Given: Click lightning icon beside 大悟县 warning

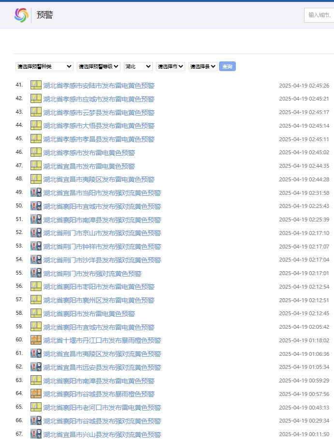Looking at the screenshot, I should pos(36,125).
